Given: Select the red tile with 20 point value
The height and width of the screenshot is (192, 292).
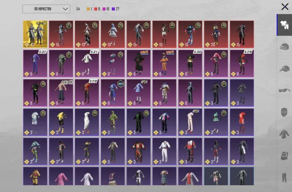Looking at the screenshot, I should tap(216, 34).
